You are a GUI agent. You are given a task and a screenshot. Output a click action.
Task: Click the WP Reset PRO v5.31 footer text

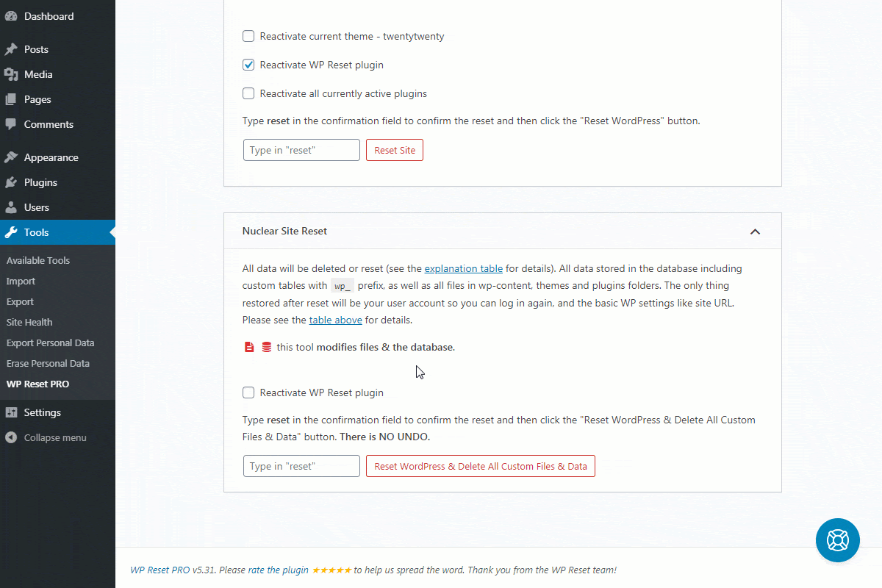coord(173,570)
